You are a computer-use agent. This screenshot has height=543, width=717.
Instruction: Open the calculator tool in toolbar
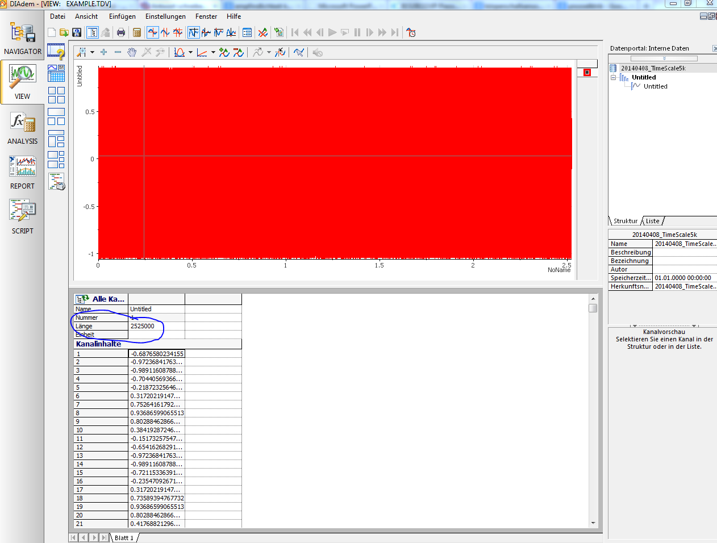pos(137,32)
